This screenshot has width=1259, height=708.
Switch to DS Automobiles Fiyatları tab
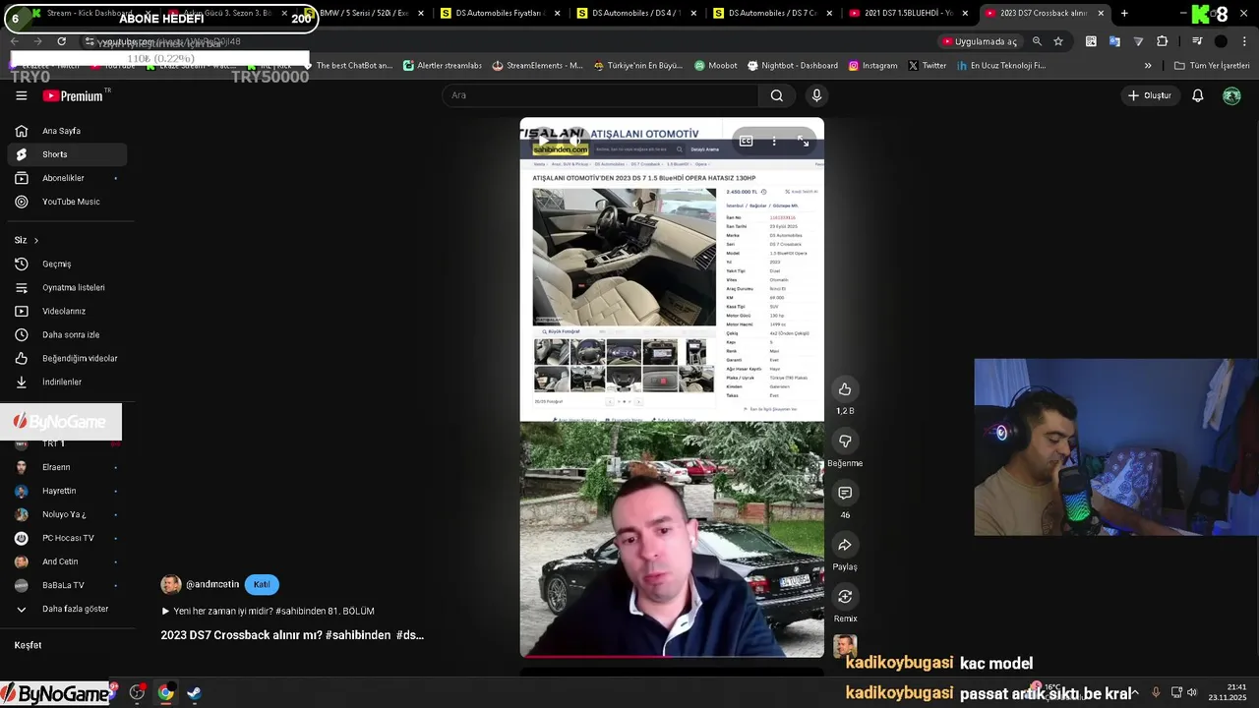502,13
